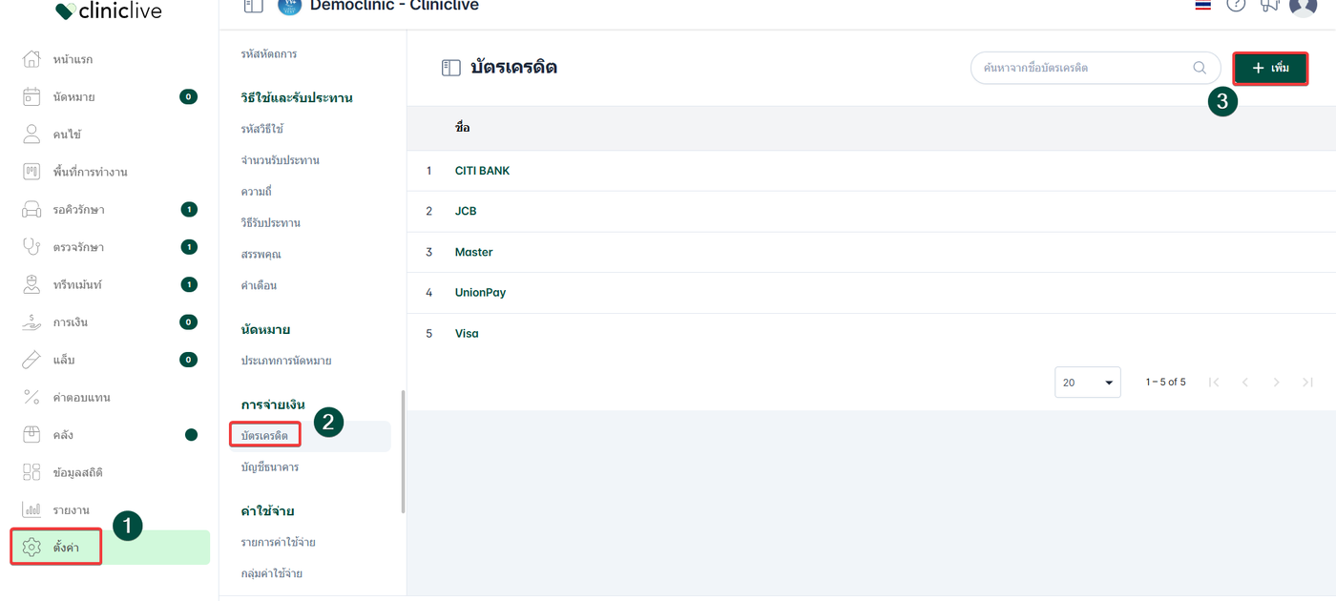The height and width of the screenshot is (601, 1336).
Task: Click the patient person icon
Action: click(31, 134)
